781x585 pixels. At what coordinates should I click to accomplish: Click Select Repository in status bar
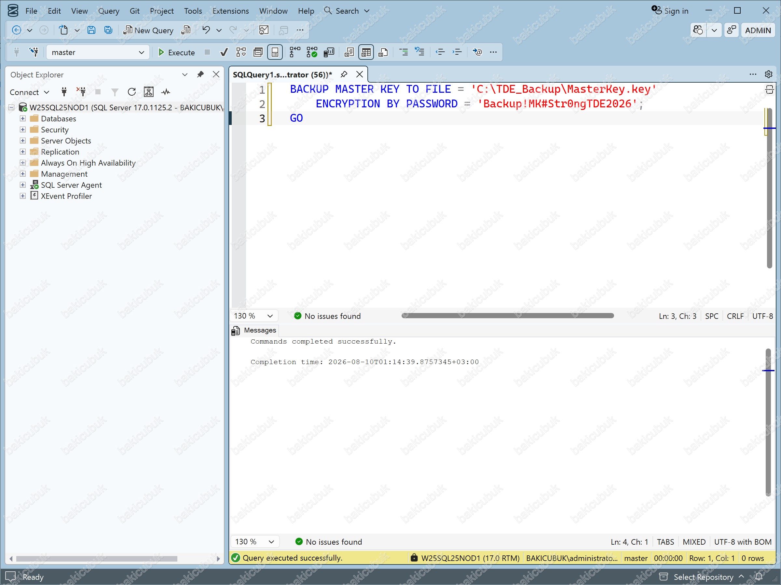coord(703,577)
